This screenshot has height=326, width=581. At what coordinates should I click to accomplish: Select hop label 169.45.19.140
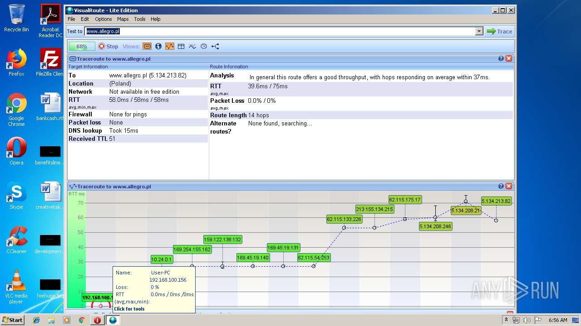point(253,258)
